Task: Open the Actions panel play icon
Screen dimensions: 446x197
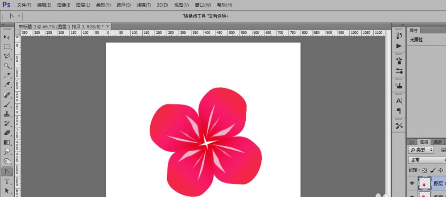Action: (x=399, y=46)
